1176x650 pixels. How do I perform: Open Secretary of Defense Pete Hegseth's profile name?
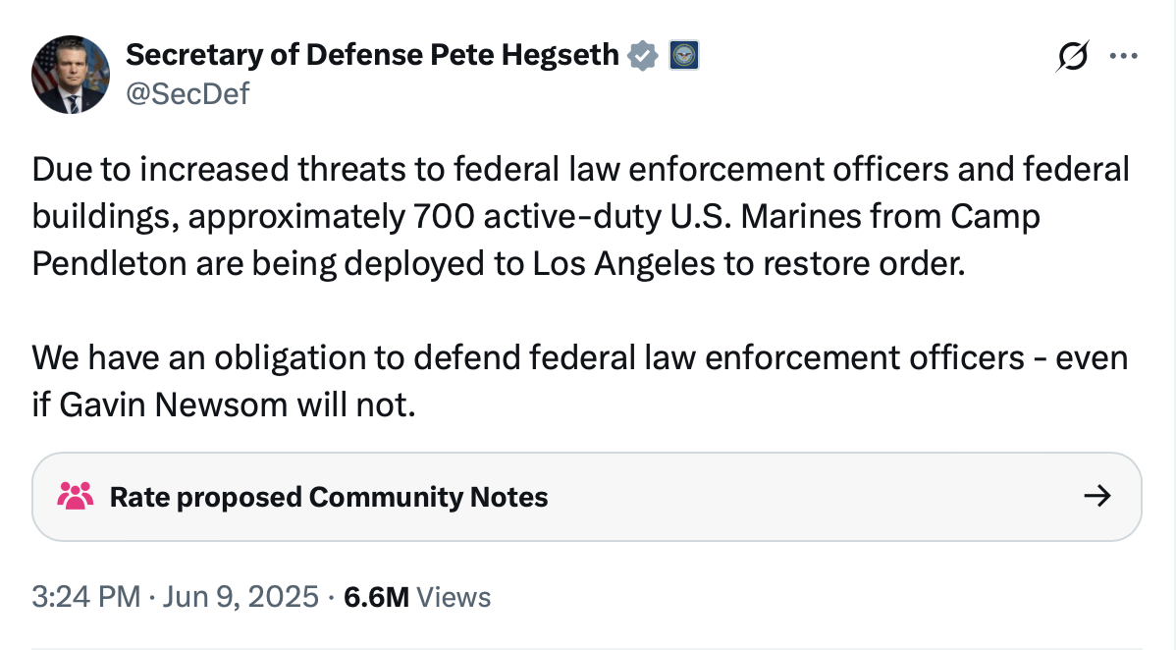(x=373, y=56)
